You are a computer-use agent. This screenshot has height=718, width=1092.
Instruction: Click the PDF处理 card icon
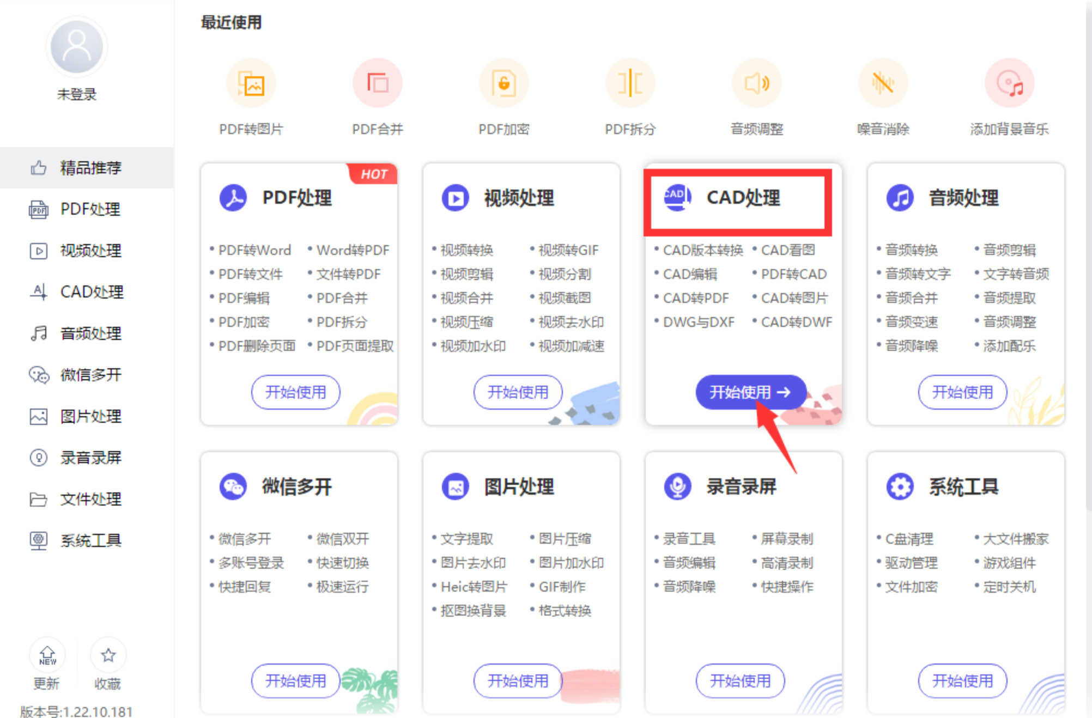coord(233,198)
